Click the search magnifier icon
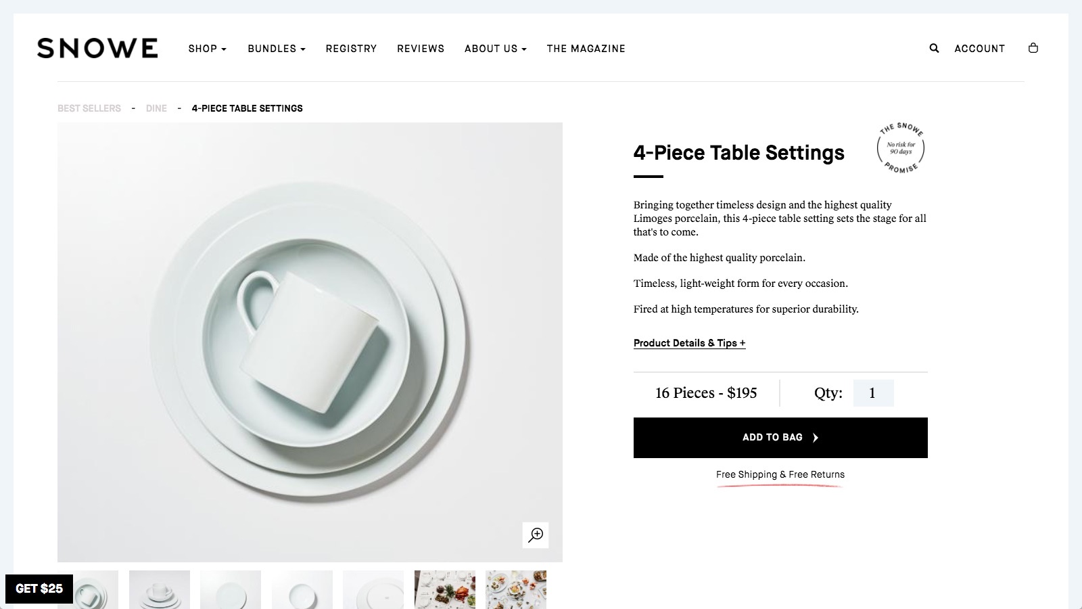The height and width of the screenshot is (609, 1082). pyautogui.click(x=934, y=48)
